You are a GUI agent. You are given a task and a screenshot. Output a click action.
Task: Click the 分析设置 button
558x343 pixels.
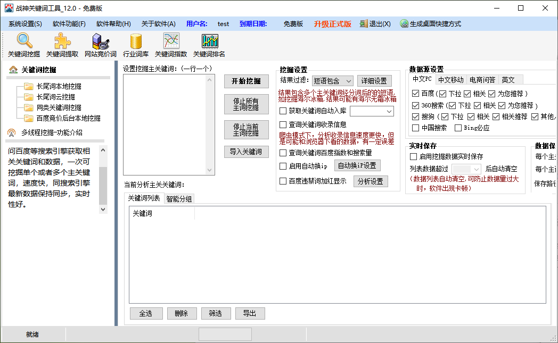[x=371, y=182]
